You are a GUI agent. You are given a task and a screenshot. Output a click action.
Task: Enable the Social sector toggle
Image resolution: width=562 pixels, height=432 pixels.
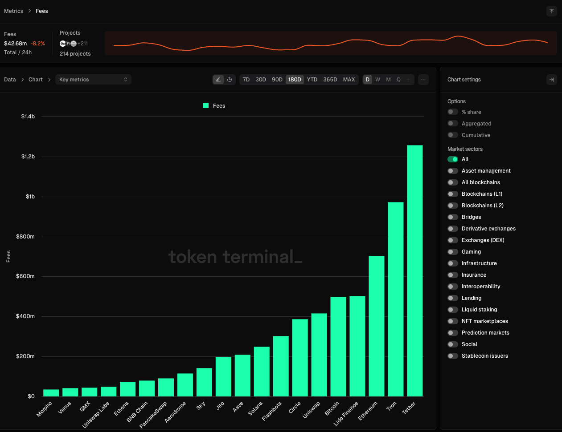click(x=453, y=344)
